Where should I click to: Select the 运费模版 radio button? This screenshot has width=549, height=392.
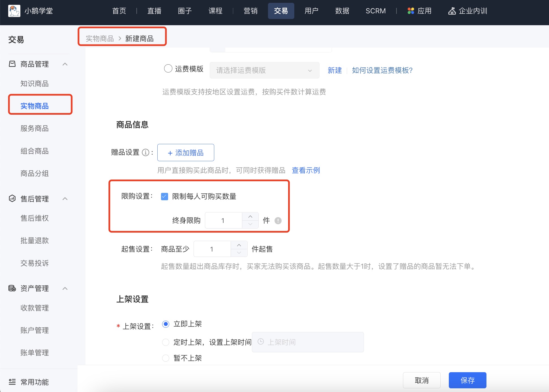click(168, 69)
